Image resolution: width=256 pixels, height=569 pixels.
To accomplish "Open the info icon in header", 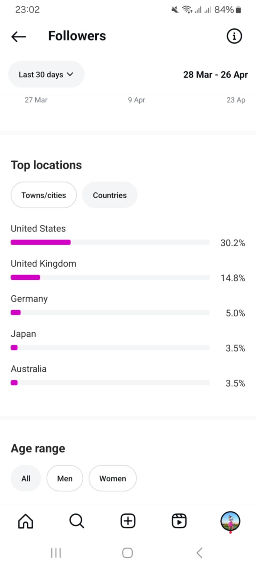I will tap(234, 36).
